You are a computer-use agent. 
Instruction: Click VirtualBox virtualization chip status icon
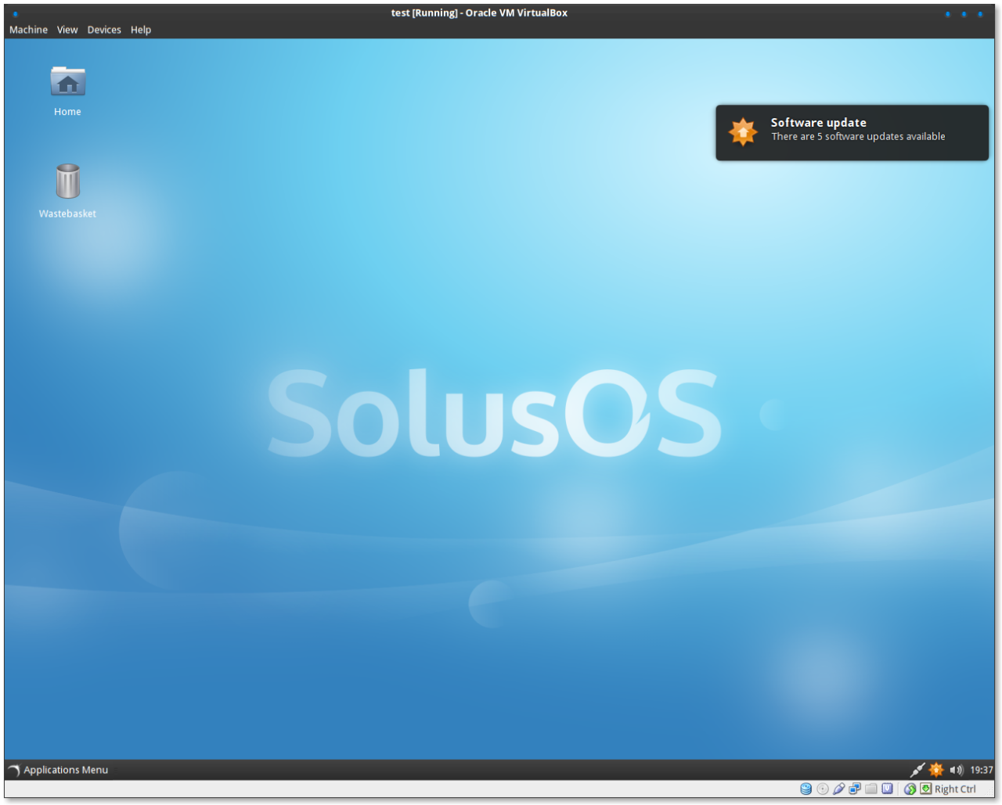tap(888, 789)
